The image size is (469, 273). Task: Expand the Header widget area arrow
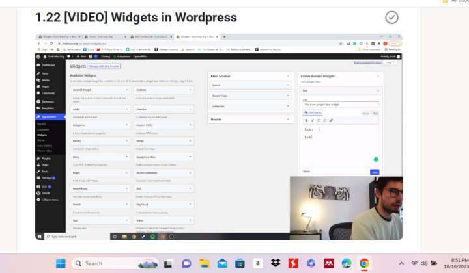pos(288,120)
